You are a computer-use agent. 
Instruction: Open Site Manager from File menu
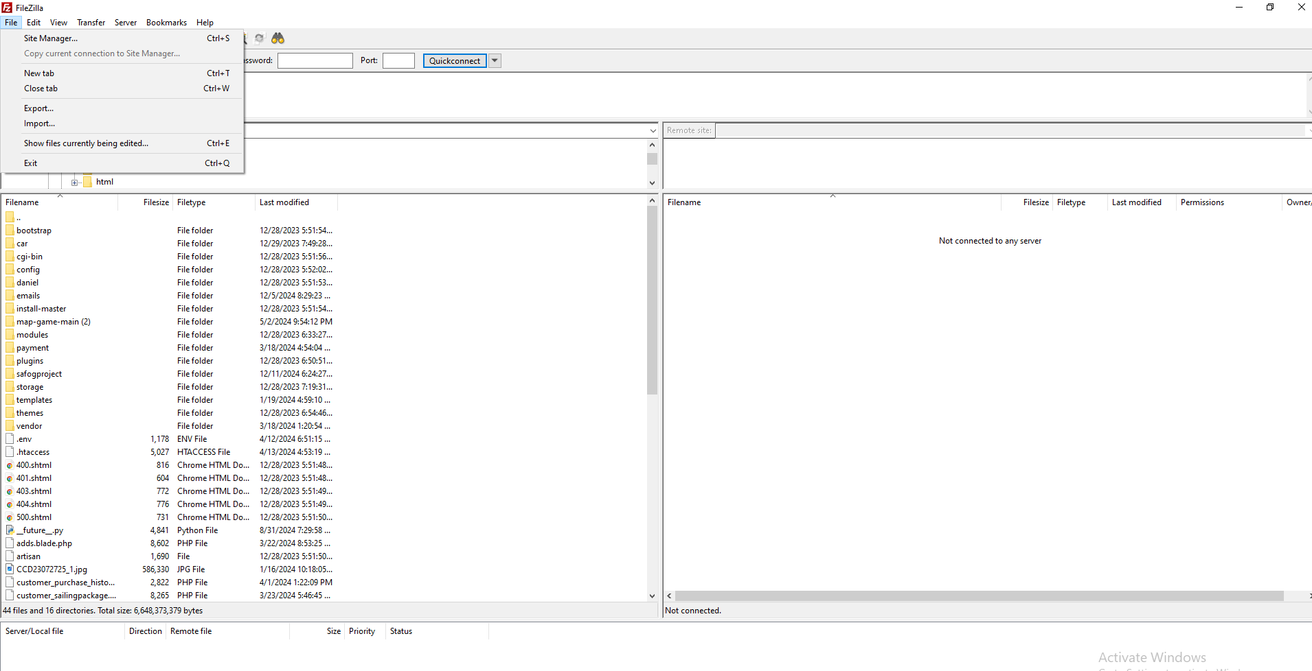coord(122,38)
